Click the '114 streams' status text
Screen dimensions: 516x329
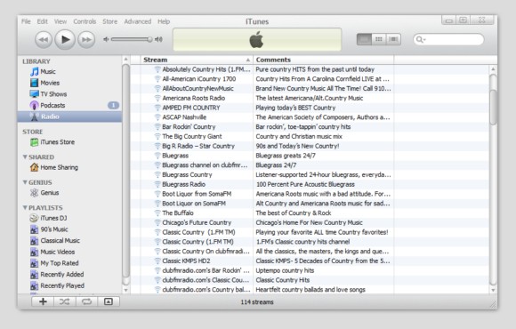257,302
